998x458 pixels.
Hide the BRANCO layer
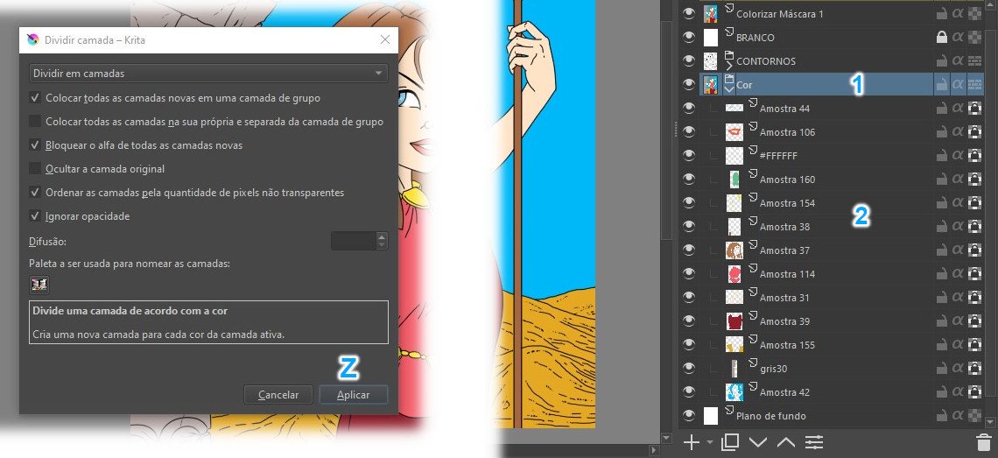tap(688, 38)
